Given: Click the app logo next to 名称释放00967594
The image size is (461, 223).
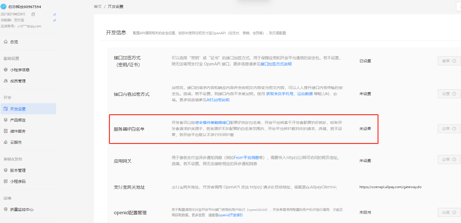Looking at the screenshot, I should (x=3, y=6).
